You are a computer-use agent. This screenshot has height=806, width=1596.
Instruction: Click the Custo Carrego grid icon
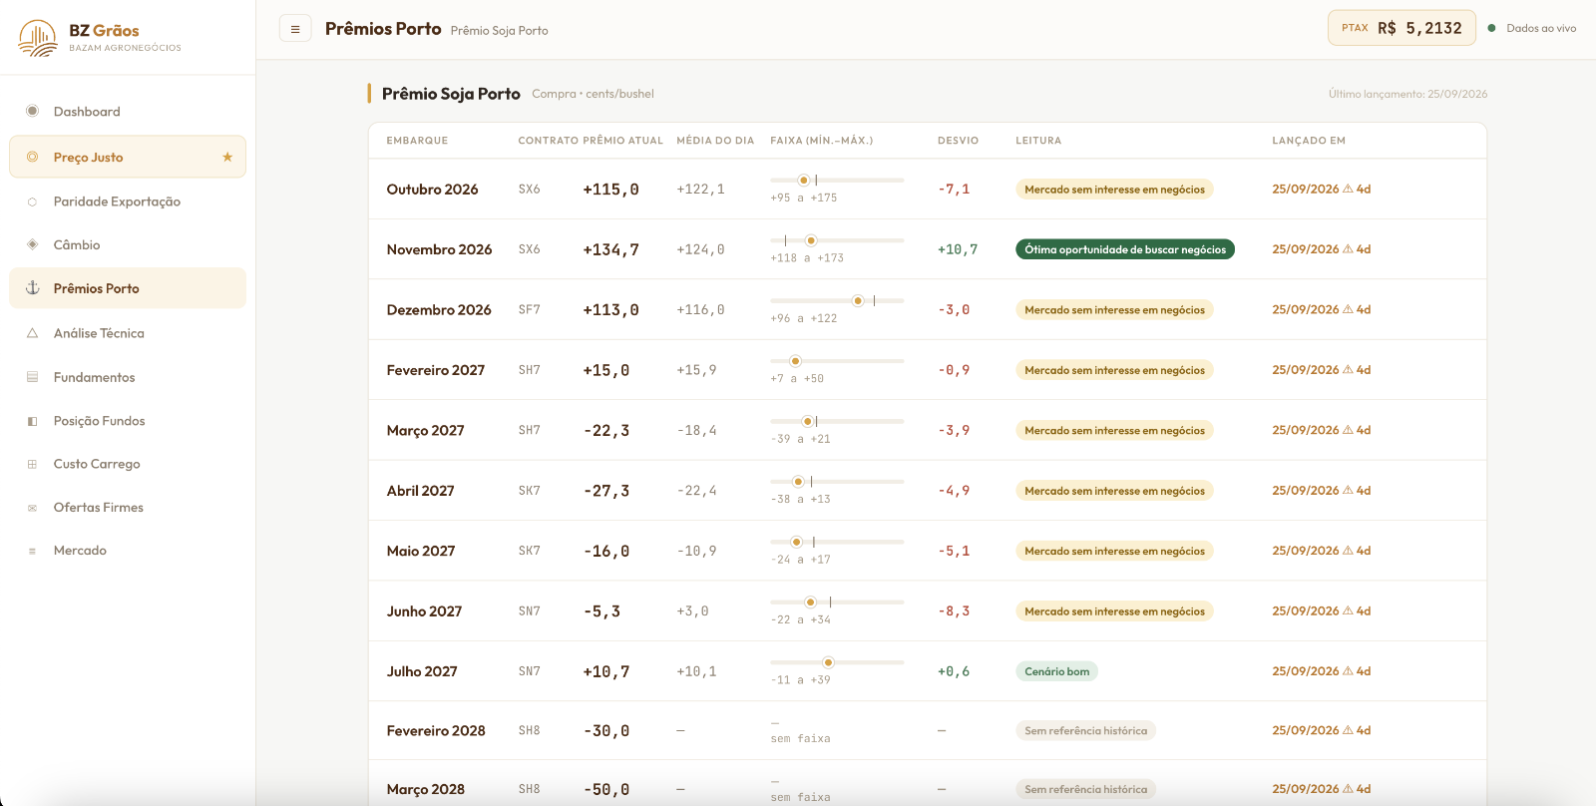(32, 464)
